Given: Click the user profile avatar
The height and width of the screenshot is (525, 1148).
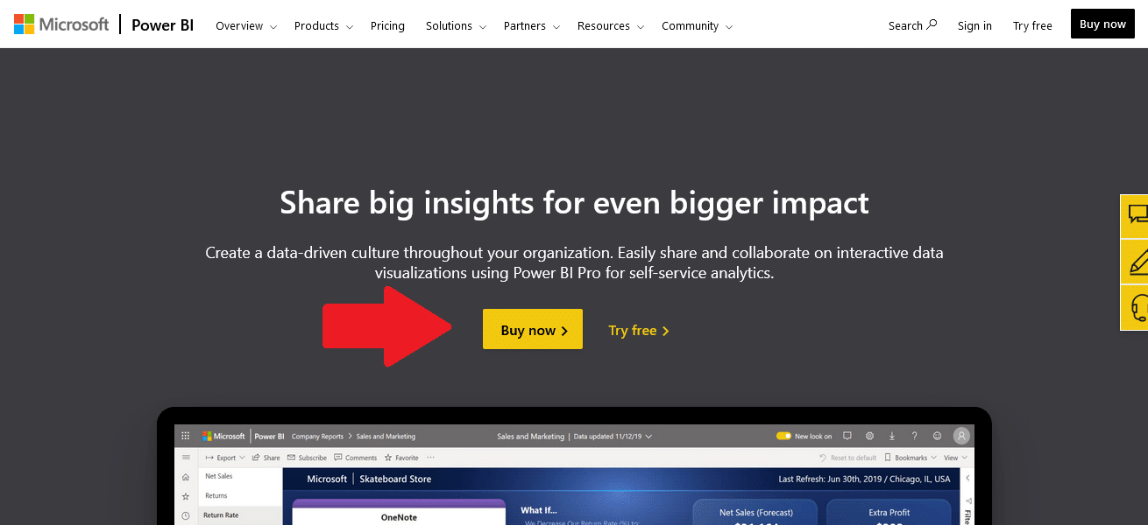Looking at the screenshot, I should click(x=961, y=436).
